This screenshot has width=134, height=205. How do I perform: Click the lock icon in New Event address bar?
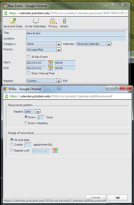coord(6,13)
